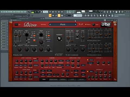Open the plugin wrapper gear settings

coord(11,20)
